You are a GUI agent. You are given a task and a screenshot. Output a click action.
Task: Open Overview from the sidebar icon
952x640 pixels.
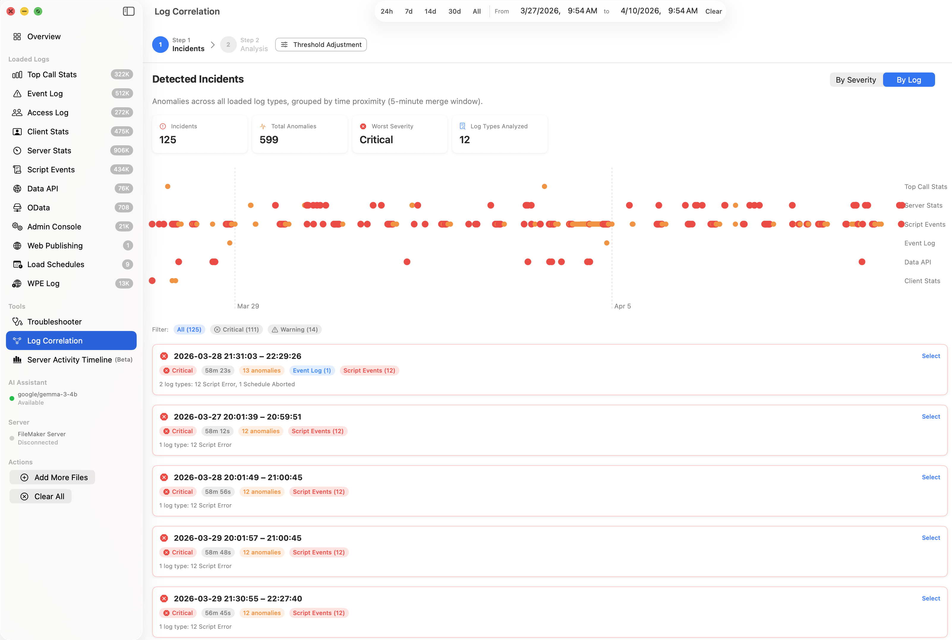[x=17, y=37]
